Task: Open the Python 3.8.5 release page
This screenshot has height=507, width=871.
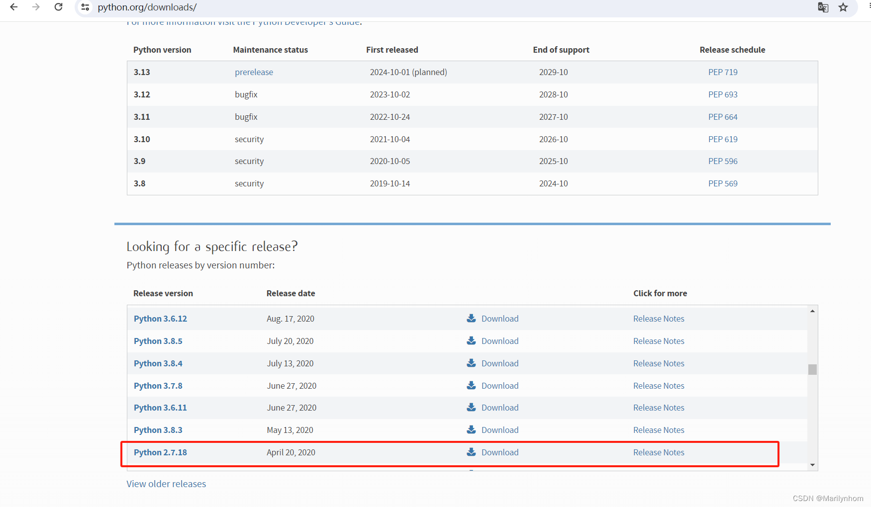Action: tap(158, 341)
